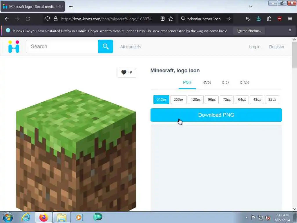Open the Register link
This screenshot has width=297, height=223.
click(x=277, y=47)
